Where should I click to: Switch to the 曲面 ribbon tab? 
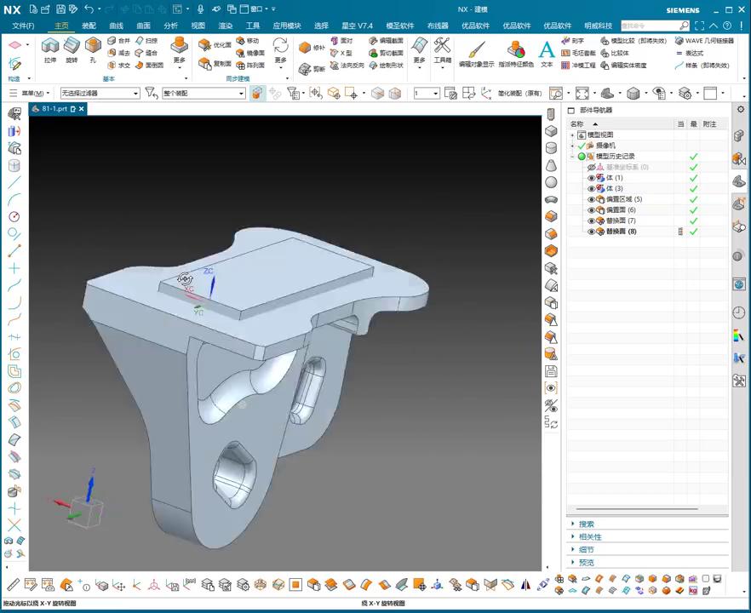(x=144, y=26)
